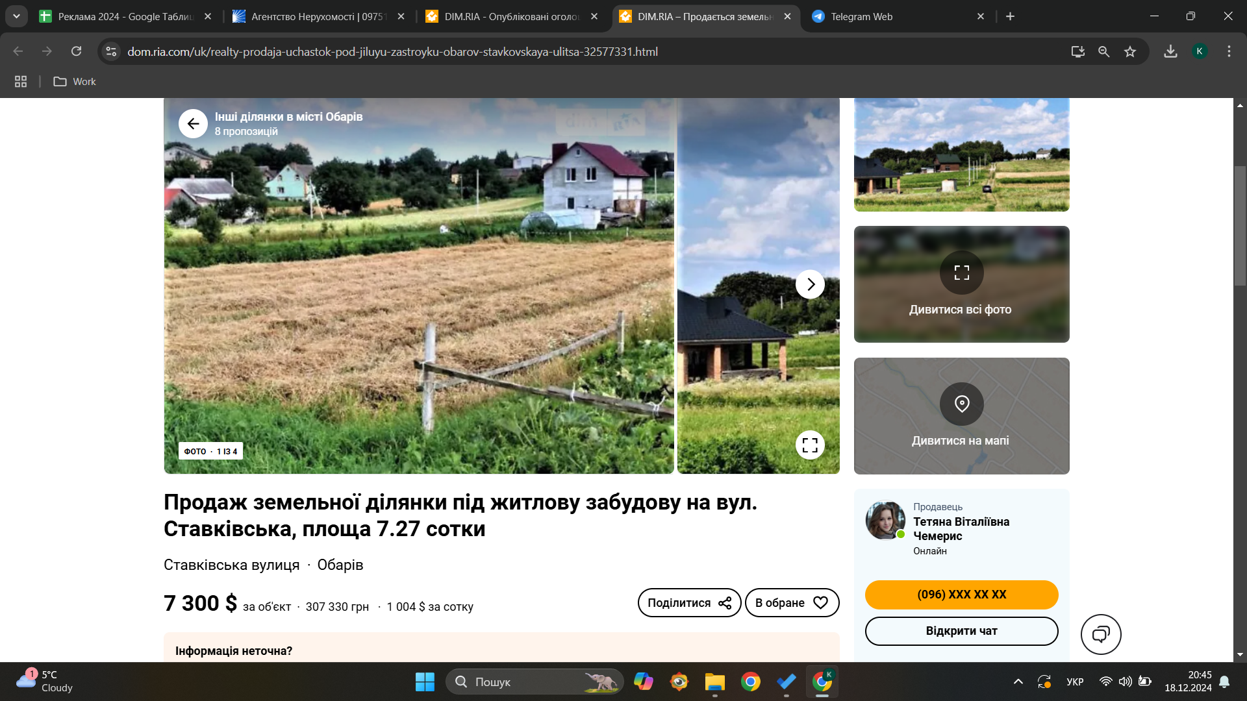Switch to Реклама 2024 Google Sheets tab
This screenshot has height=701, width=1247.
[123, 17]
